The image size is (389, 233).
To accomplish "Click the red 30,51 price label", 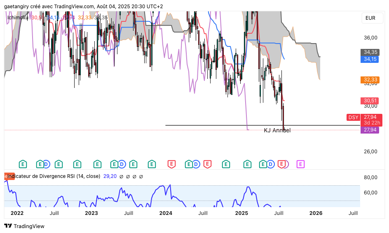I will pyautogui.click(x=370, y=101).
